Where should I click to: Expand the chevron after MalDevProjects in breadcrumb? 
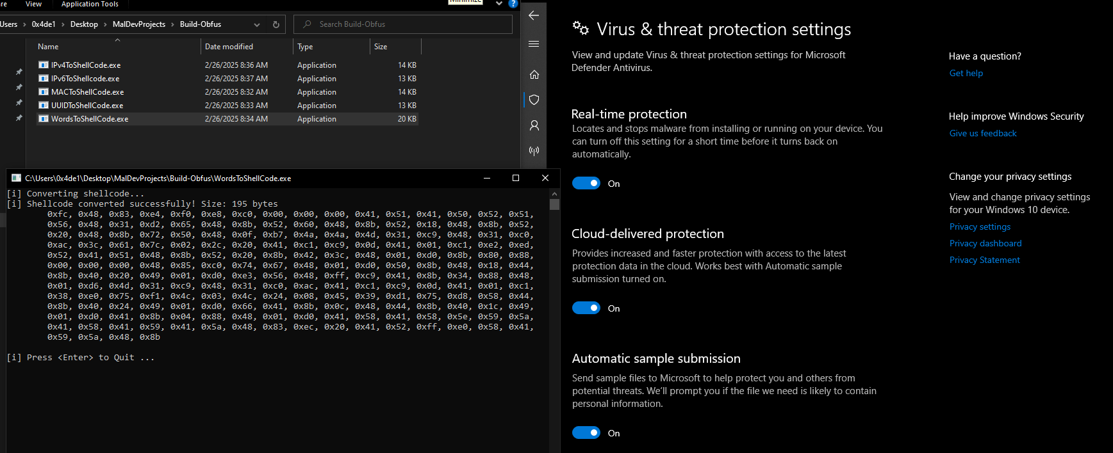pyautogui.click(x=172, y=24)
